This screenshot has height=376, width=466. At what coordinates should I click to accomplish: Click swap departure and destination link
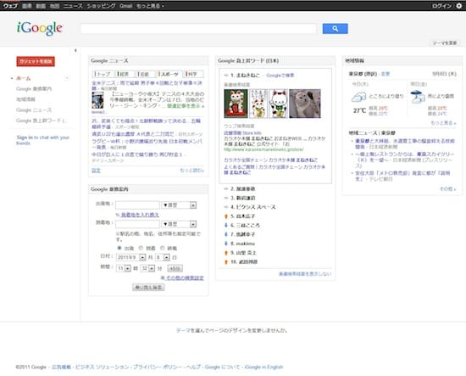pos(140,215)
